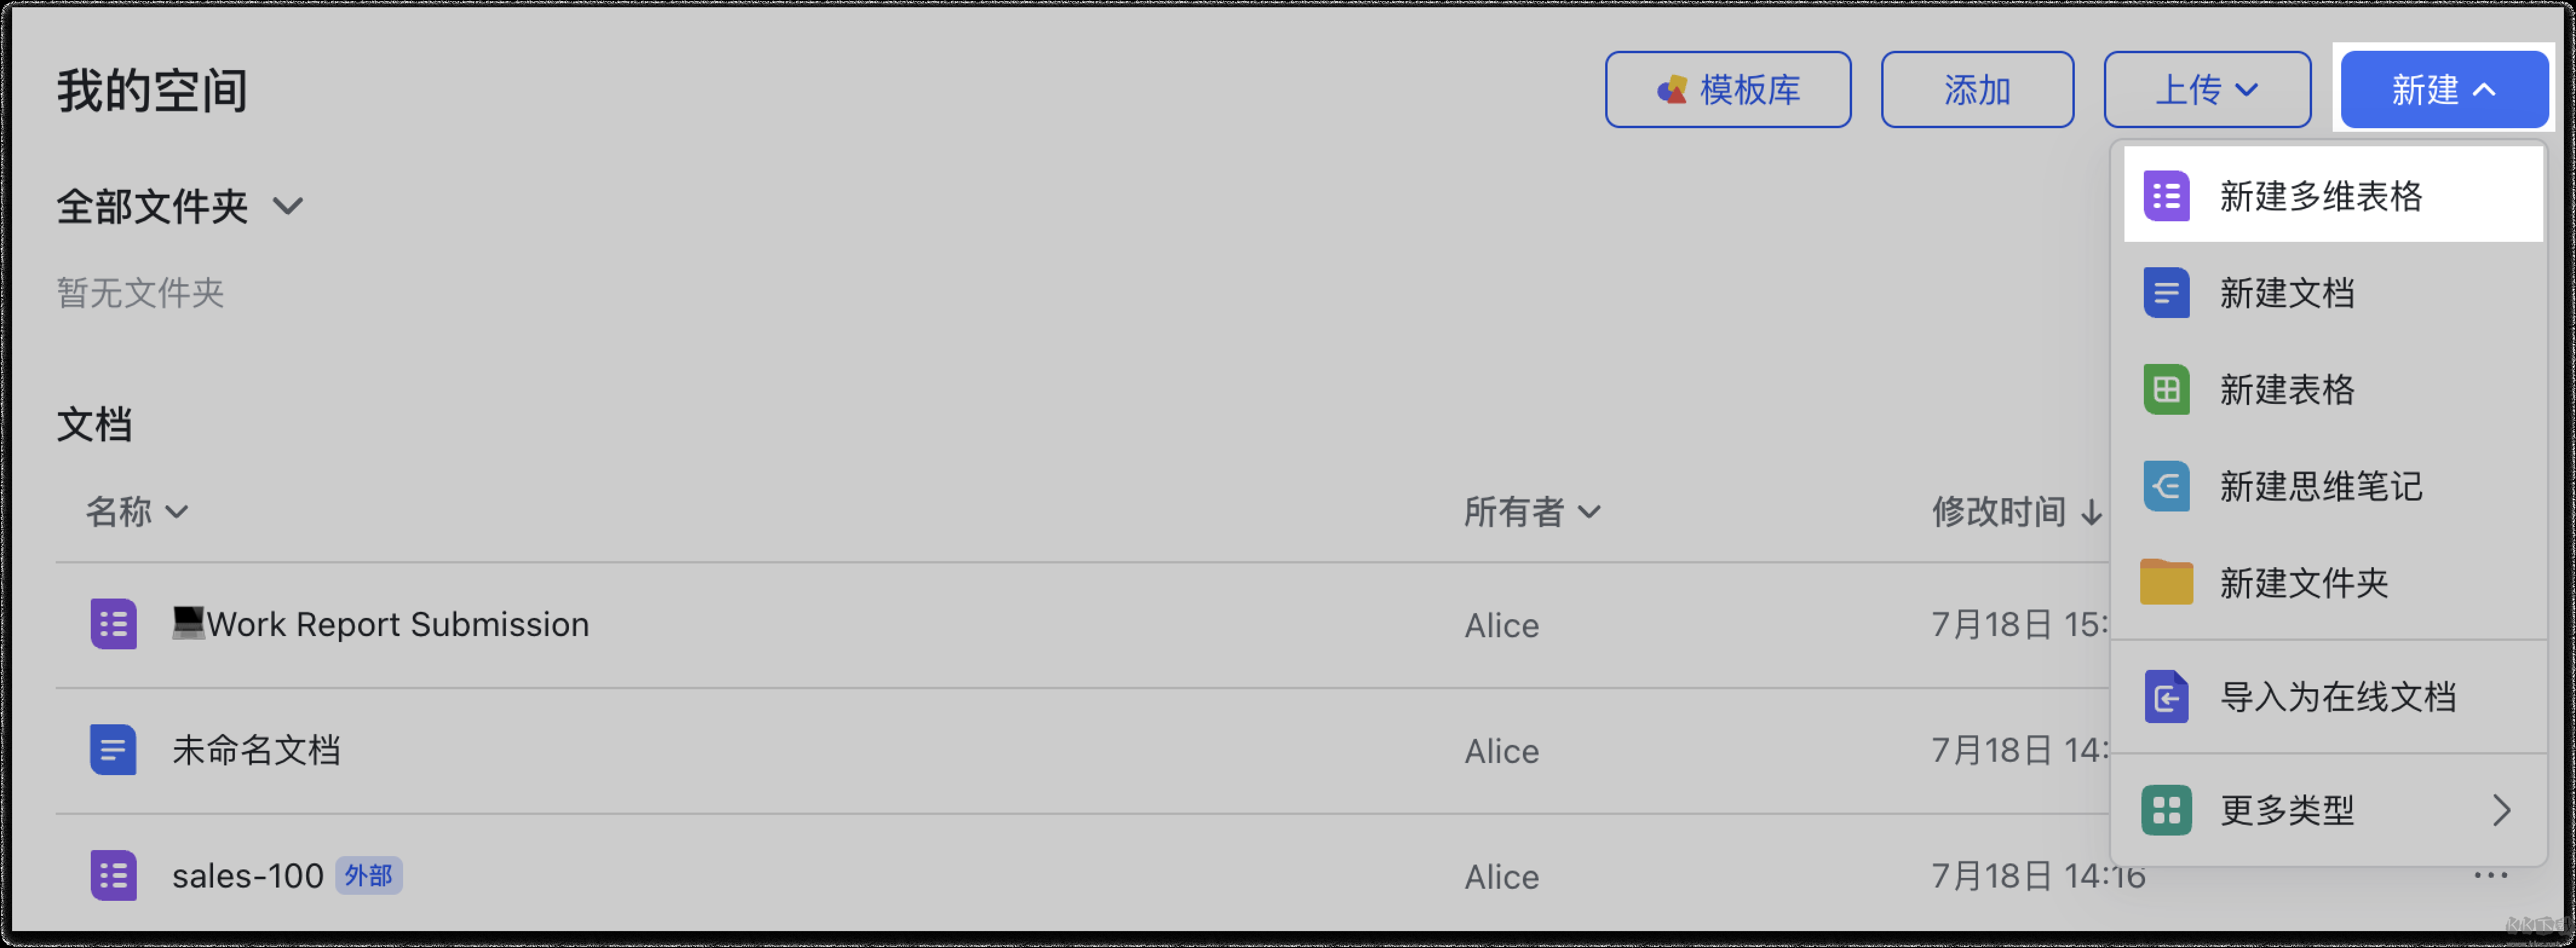2576x948 pixels.
Task: Select the 新建文档 menu entry
Action: pos(2286,293)
